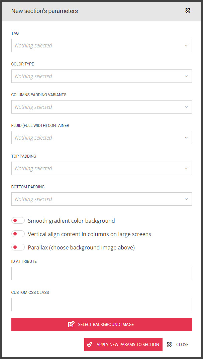The image size is (203, 359).
Task: Click the ID Attribute text field
Action: point(101,274)
